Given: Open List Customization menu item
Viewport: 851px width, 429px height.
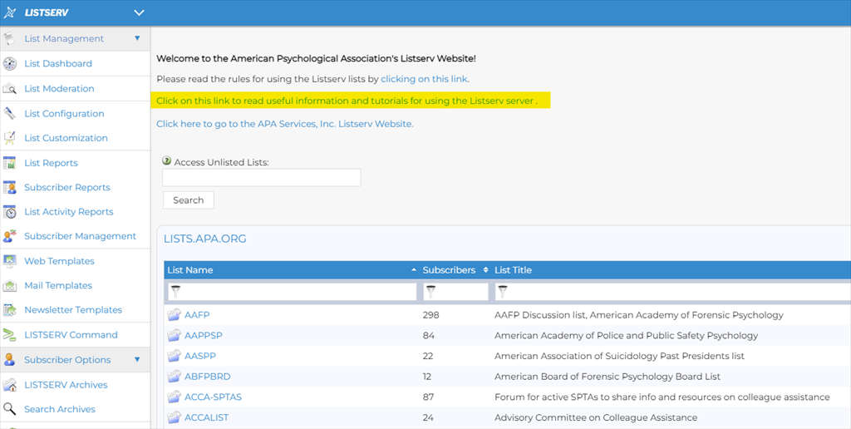Looking at the screenshot, I should tap(66, 138).
